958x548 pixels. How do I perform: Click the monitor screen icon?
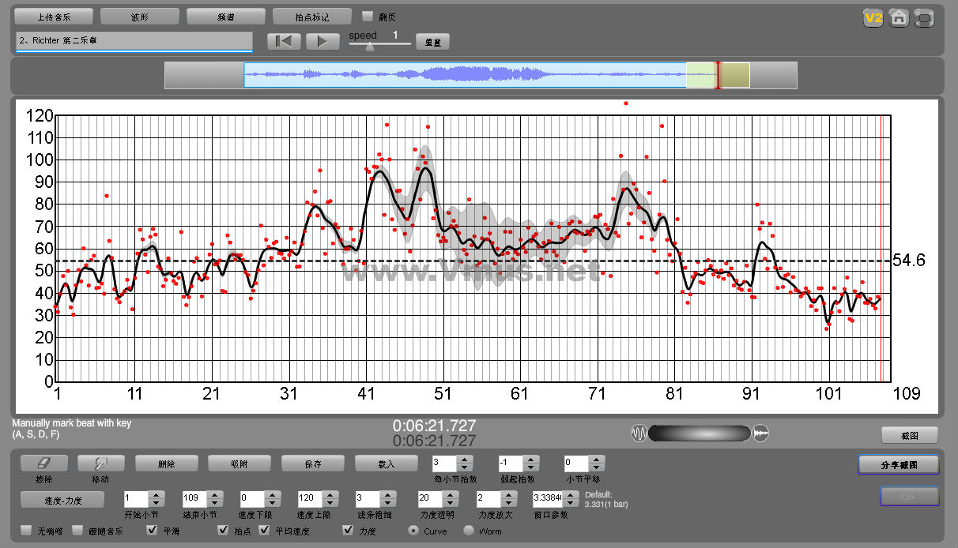[x=923, y=18]
